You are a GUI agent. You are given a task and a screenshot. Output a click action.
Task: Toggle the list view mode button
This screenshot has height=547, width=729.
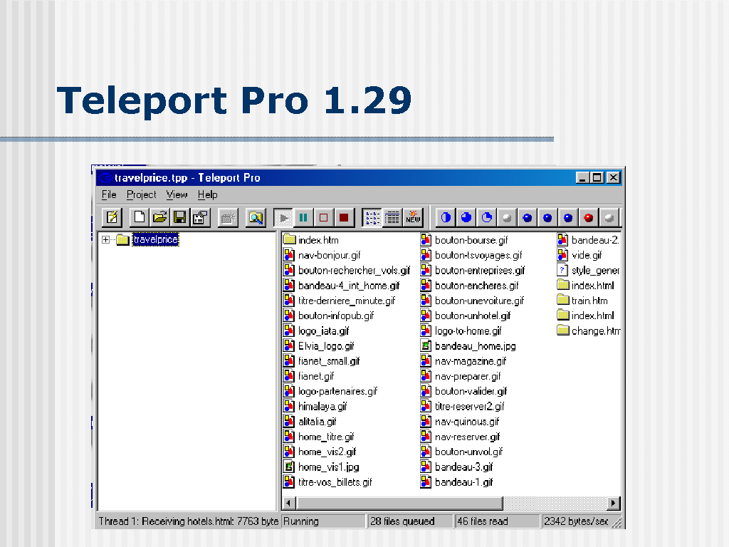coord(372,217)
